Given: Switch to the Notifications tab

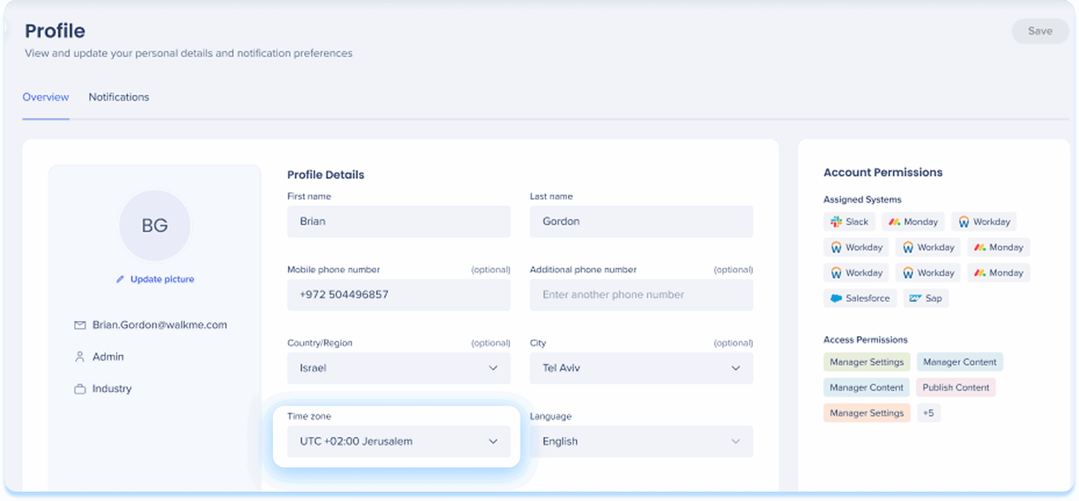Looking at the screenshot, I should pos(118,97).
